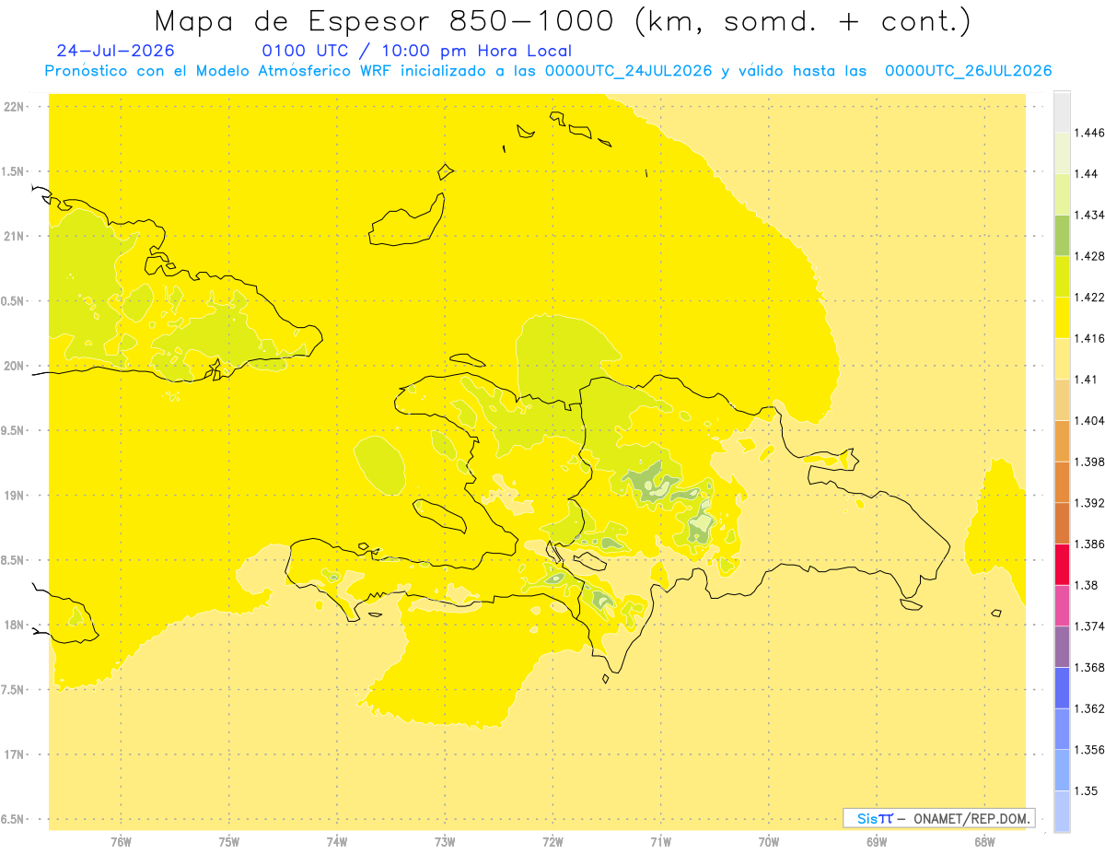Pick the blue swatch between 1.368 and 1.362
Image resolution: width=1105 pixels, height=854 pixels.
tap(1062, 687)
